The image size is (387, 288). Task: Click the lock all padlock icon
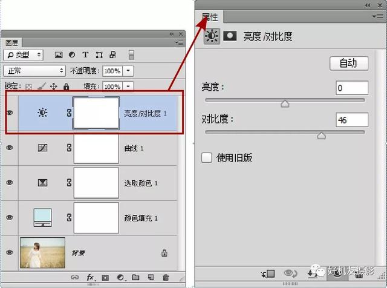[66, 87]
